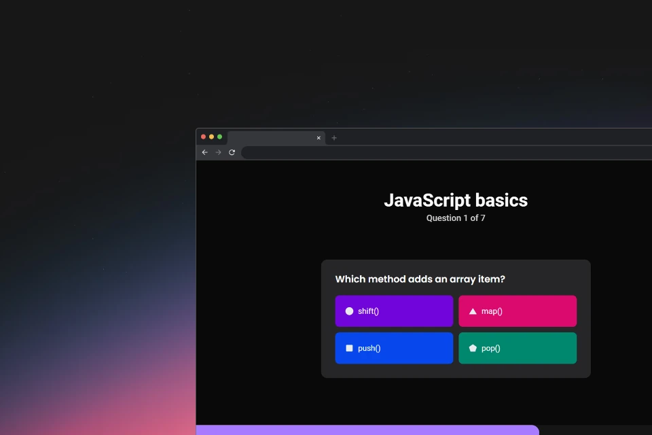Click the back arrow in the browser

point(204,152)
